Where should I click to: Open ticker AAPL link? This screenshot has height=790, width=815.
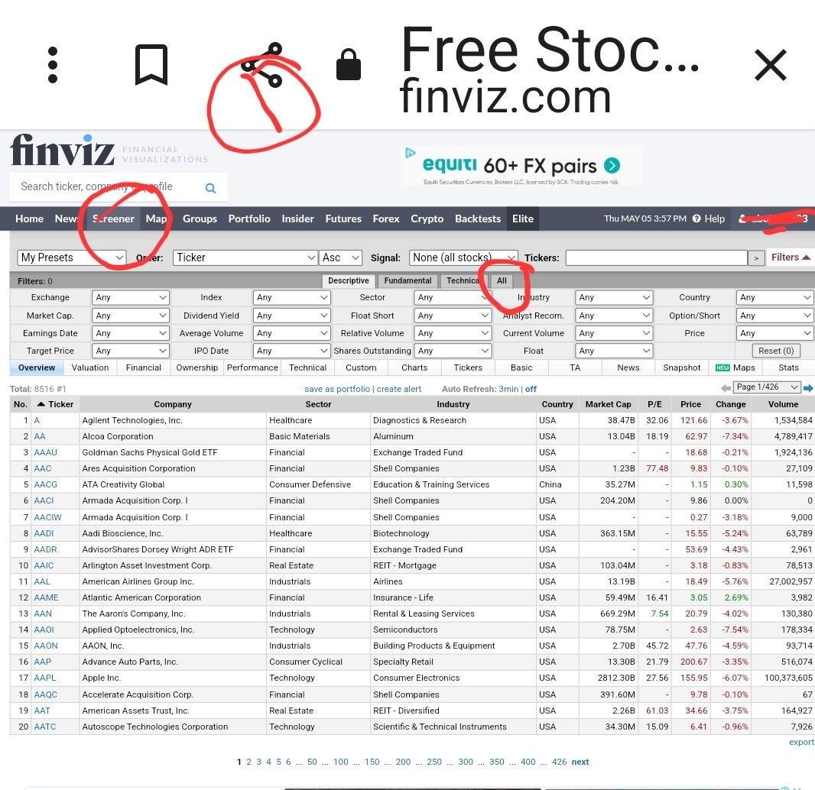[x=44, y=677]
